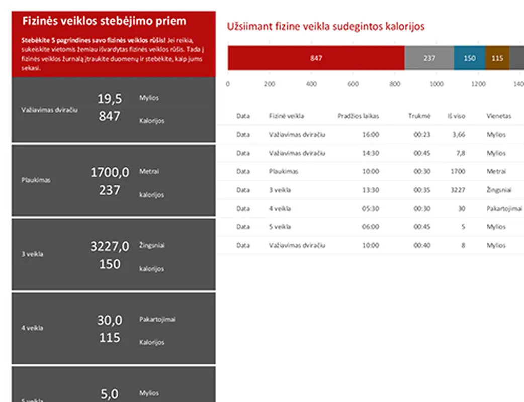Viewport: 524px width, 402px height.
Task: Select the 30,0 value in the 4 veikla card
Action: pos(110,321)
